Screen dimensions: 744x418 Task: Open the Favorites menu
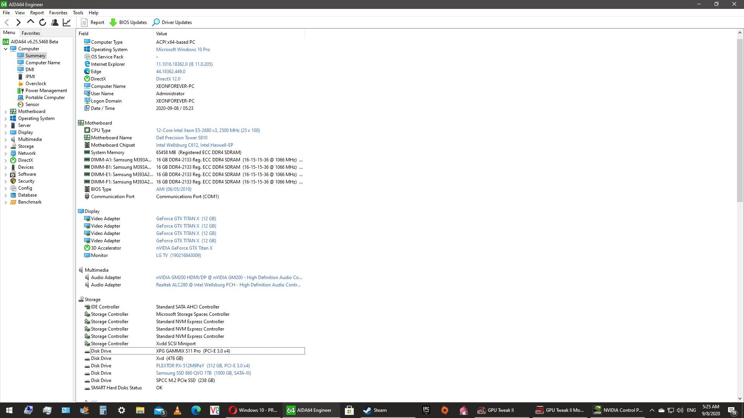point(58,12)
